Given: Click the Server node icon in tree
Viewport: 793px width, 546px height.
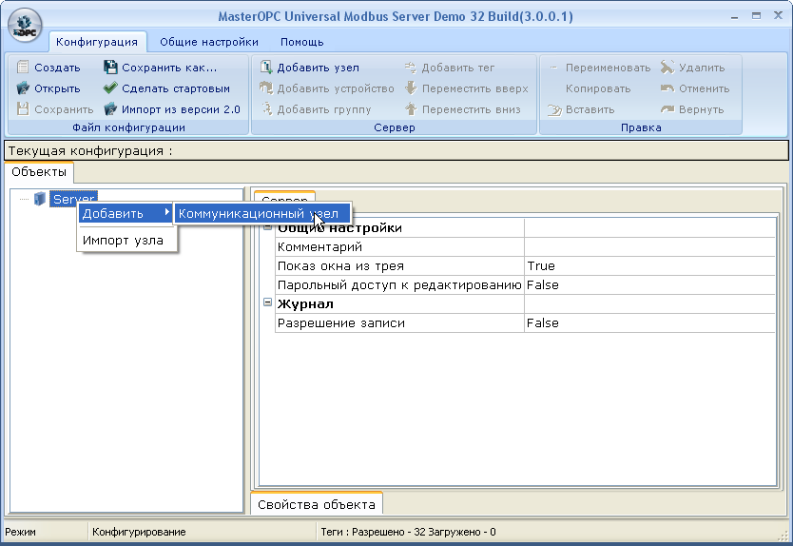Looking at the screenshot, I should coord(39,199).
